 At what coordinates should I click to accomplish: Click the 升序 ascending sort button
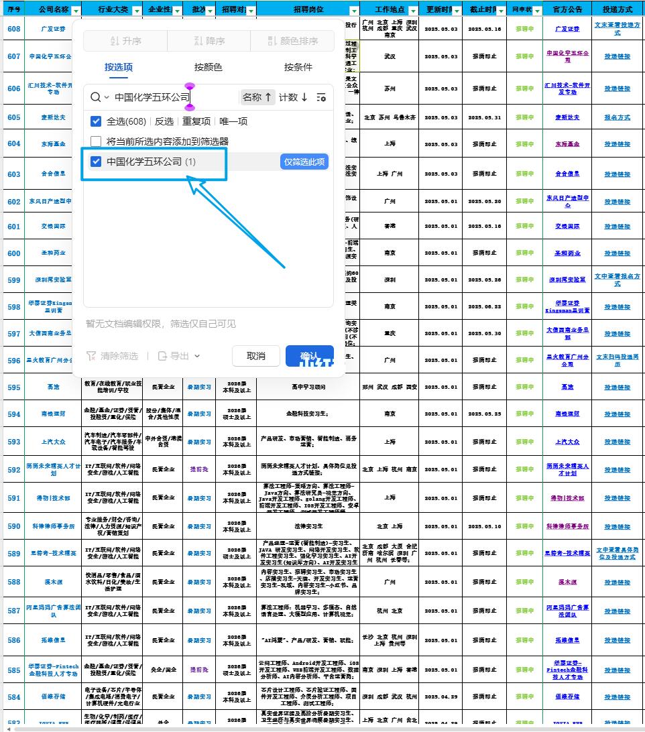click(125, 41)
